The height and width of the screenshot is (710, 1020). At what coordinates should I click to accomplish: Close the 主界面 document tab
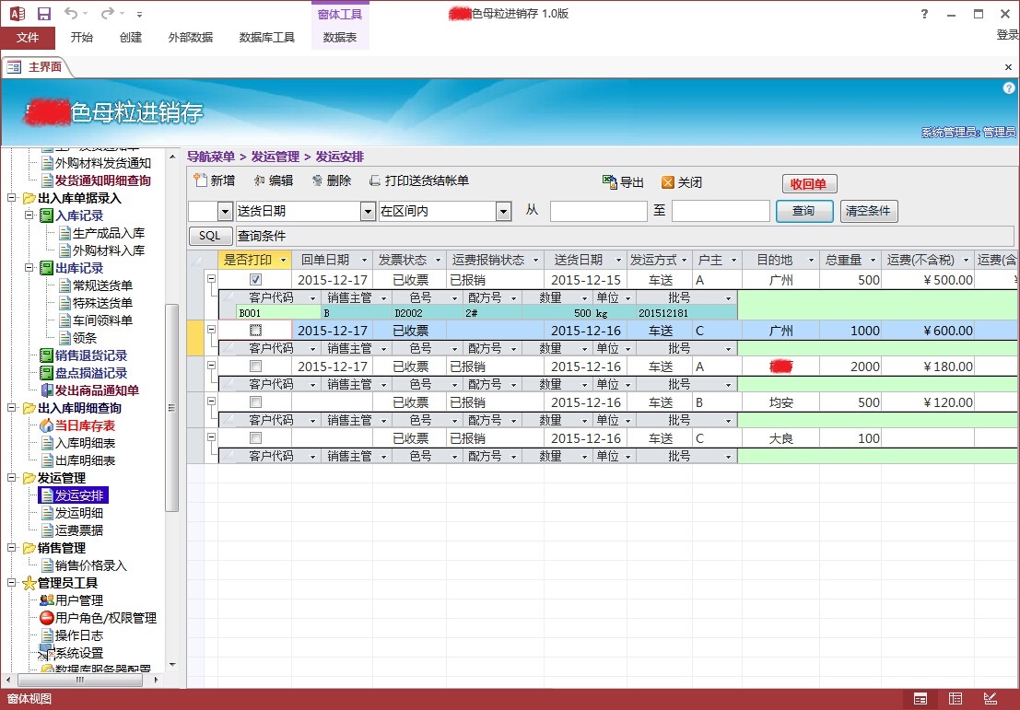[x=1008, y=67]
